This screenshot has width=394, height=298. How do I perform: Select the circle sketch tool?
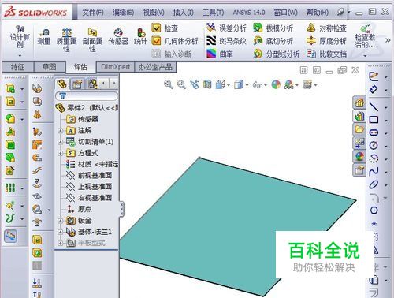[374, 145]
